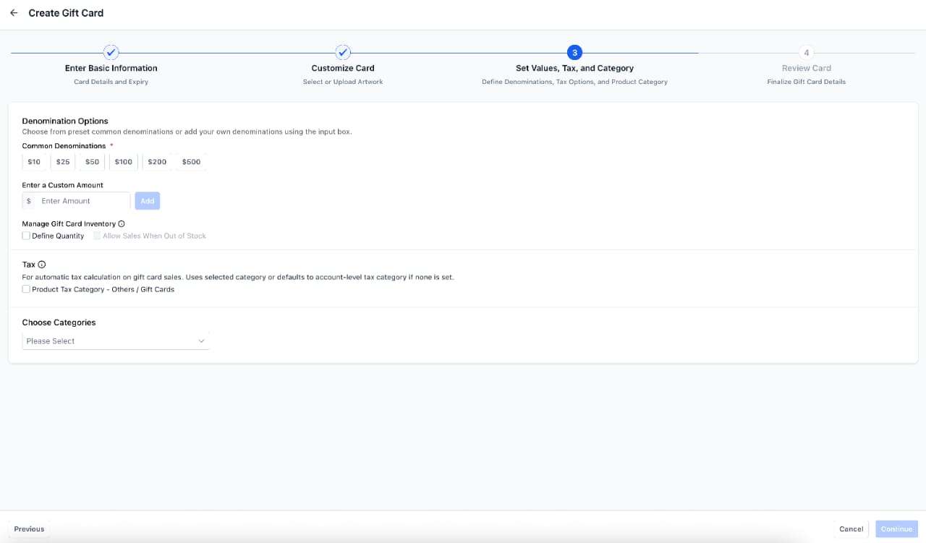
Task: Open Customize Card step label
Action: tap(343, 68)
